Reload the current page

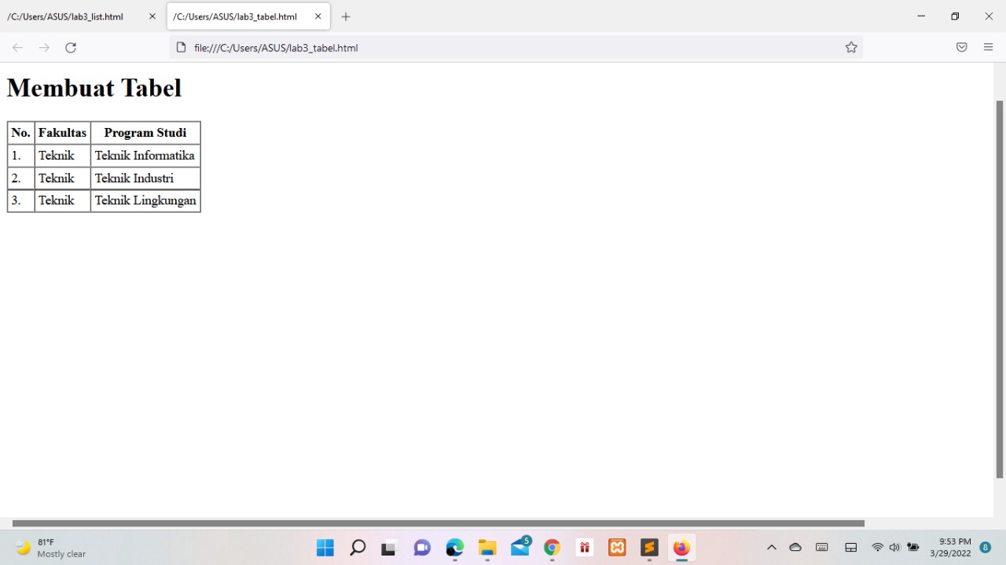[71, 48]
